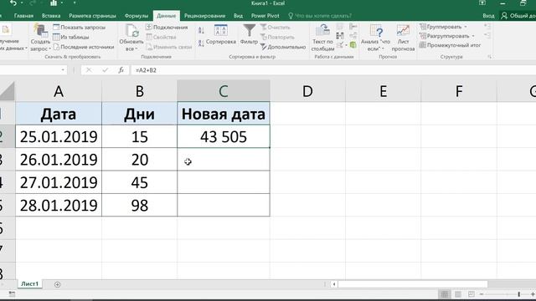This screenshot has width=536, height=301.
Task: Click the Select All corner triangle
Action: click(8, 91)
